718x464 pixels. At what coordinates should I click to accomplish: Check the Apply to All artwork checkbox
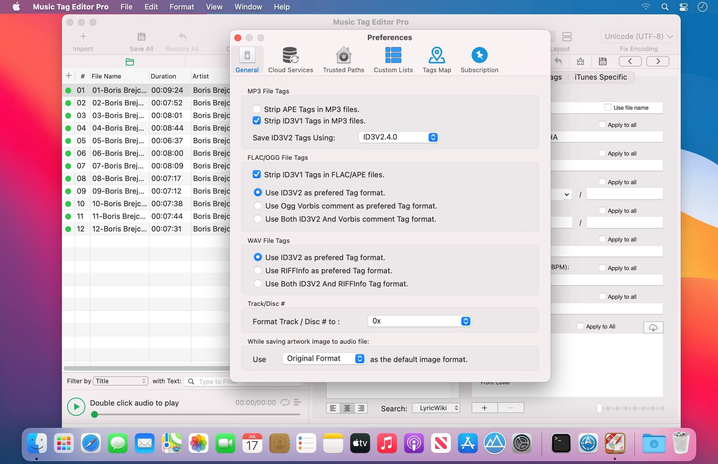tap(580, 326)
